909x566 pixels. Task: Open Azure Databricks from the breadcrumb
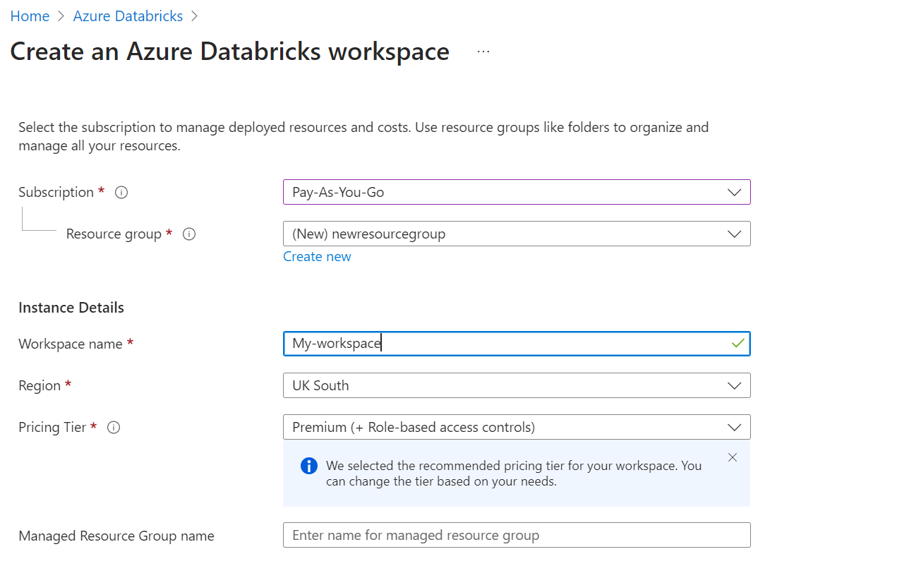(x=128, y=16)
